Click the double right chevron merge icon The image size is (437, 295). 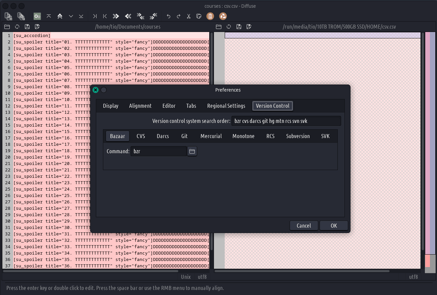tap(116, 16)
